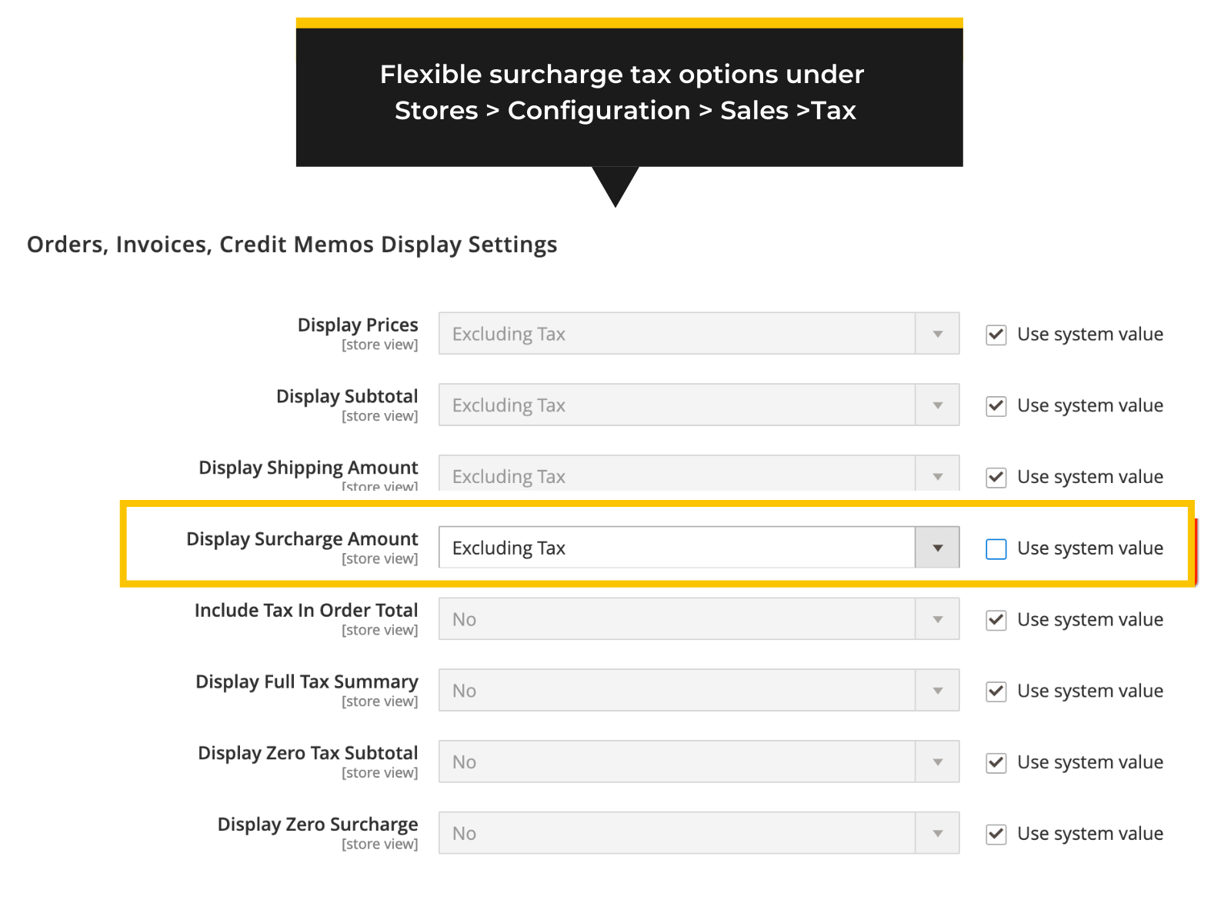
Task: Uncheck Use system value for Display Prices
Action: tap(996, 335)
